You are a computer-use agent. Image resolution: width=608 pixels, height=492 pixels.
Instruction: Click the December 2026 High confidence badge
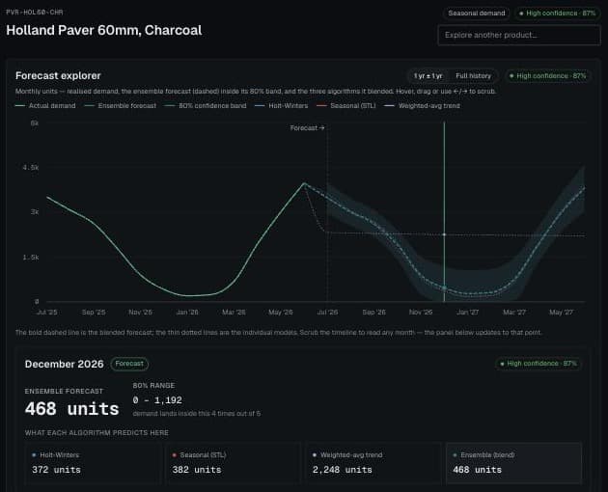[539, 364]
